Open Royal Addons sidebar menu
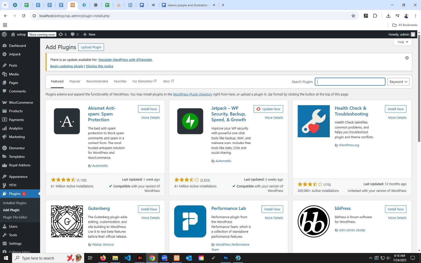Image resolution: width=421 pixels, height=263 pixels. pyautogui.click(x=20, y=165)
